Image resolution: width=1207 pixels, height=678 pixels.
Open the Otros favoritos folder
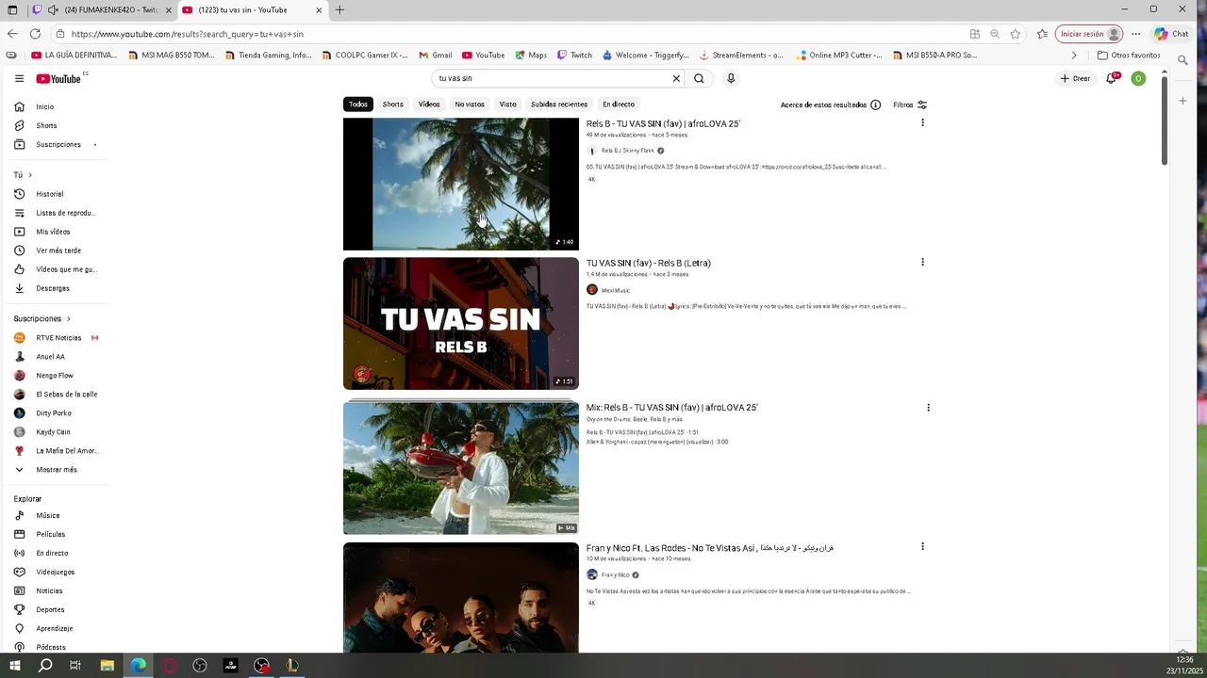1129,56
